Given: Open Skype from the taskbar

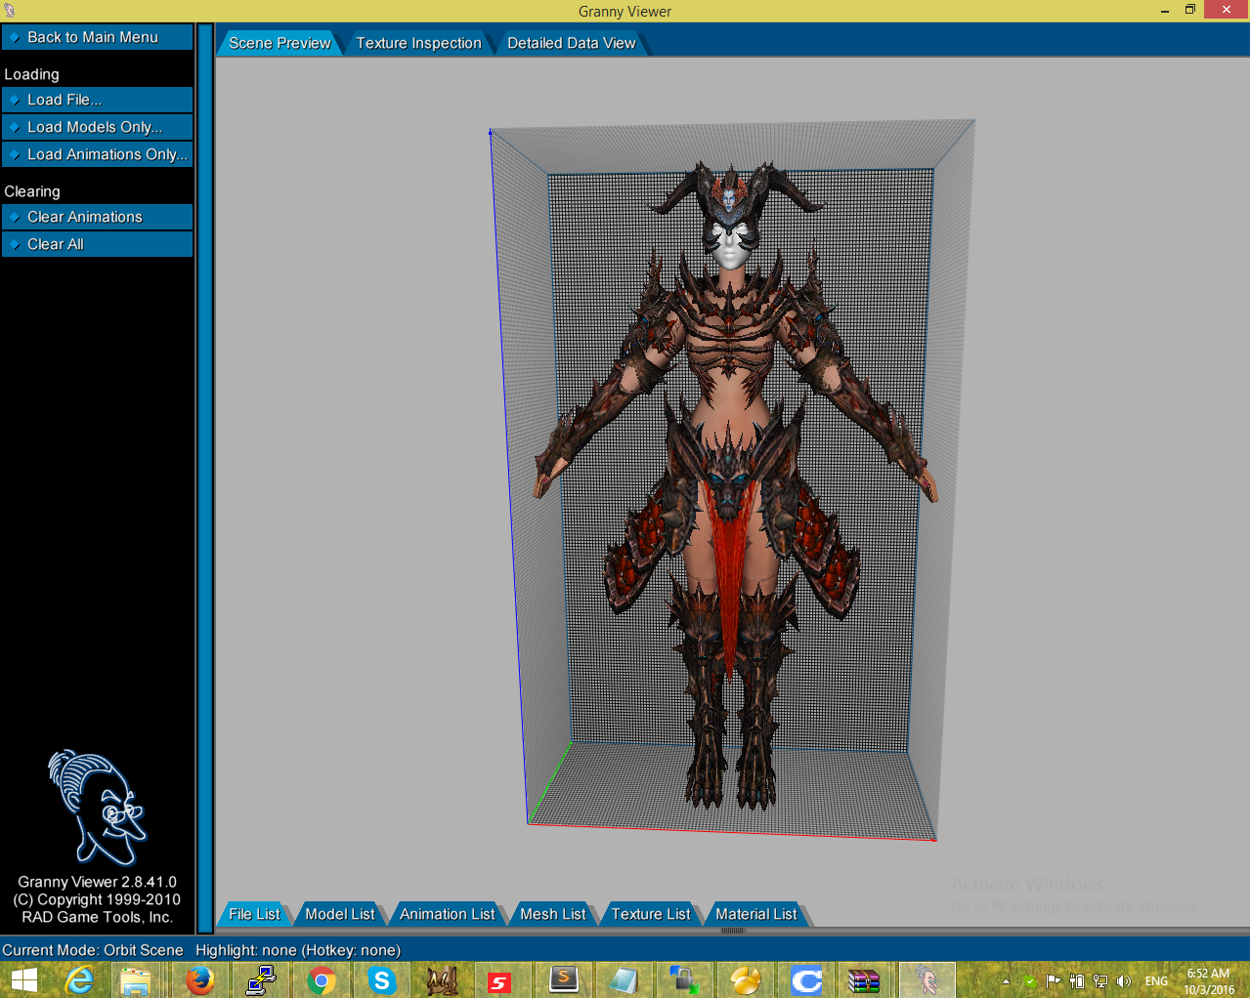Looking at the screenshot, I should tap(381, 980).
